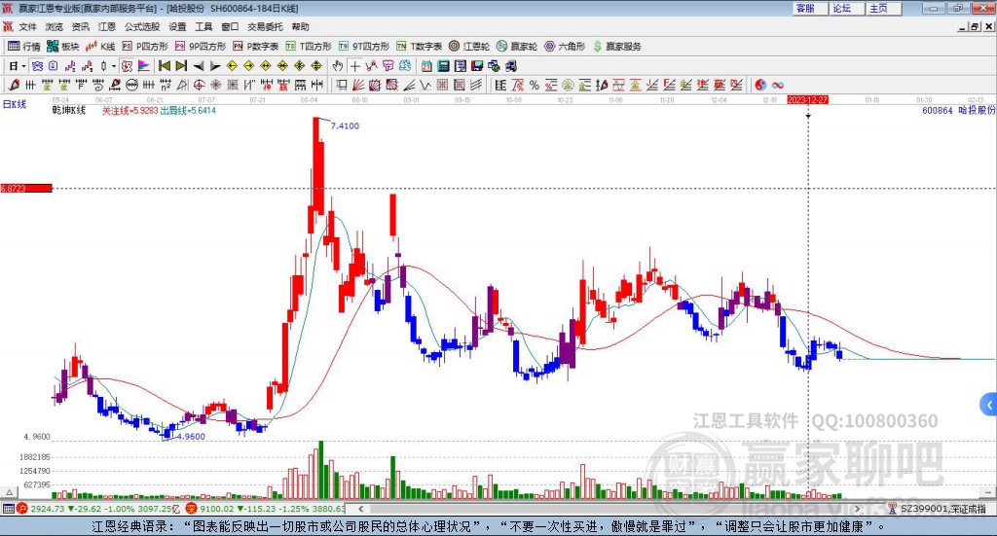Switch to the K线 chart button
Viewport: 997px width, 536px height.
pos(100,47)
